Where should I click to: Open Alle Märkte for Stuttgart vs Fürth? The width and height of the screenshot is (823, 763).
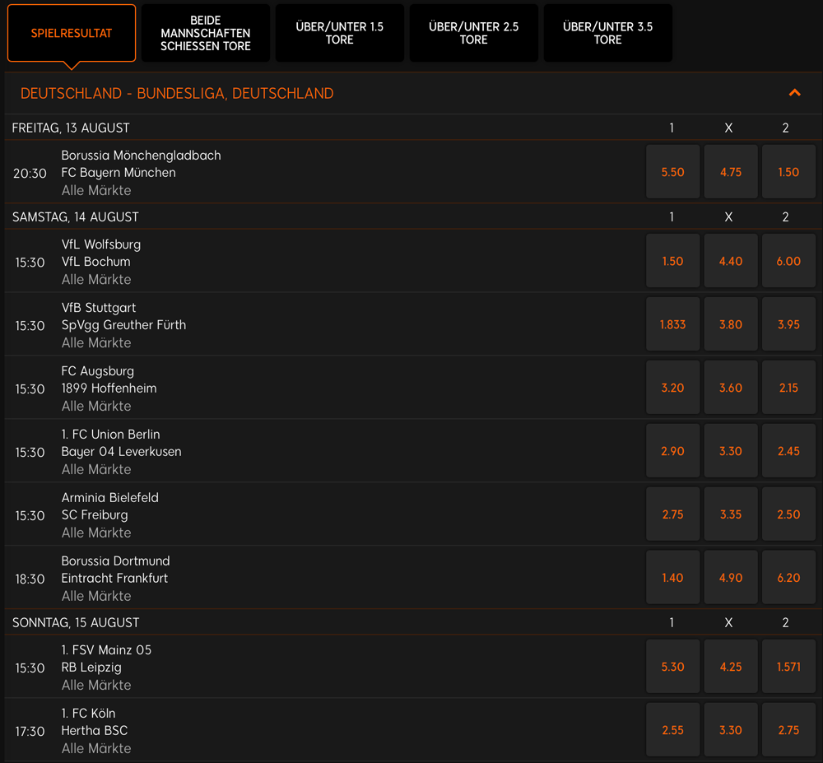96,343
